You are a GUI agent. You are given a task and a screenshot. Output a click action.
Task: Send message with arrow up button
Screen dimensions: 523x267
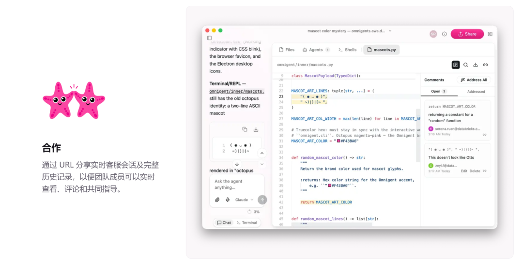262,200
